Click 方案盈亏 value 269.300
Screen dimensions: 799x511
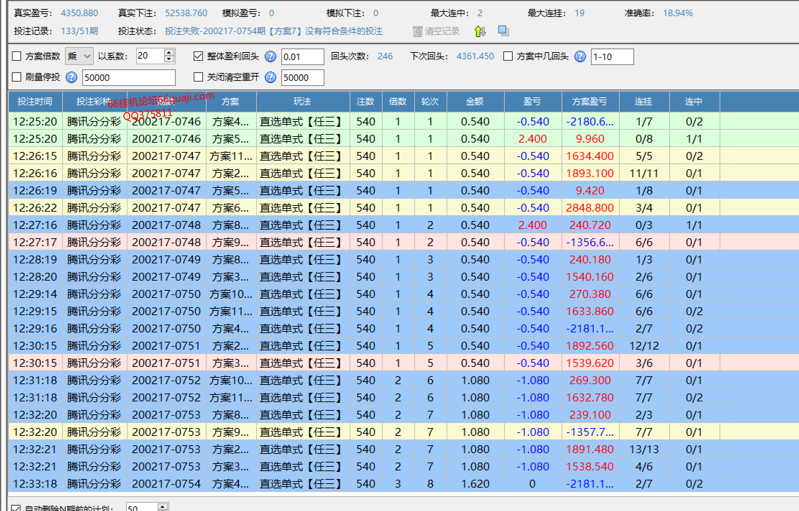(590, 380)
